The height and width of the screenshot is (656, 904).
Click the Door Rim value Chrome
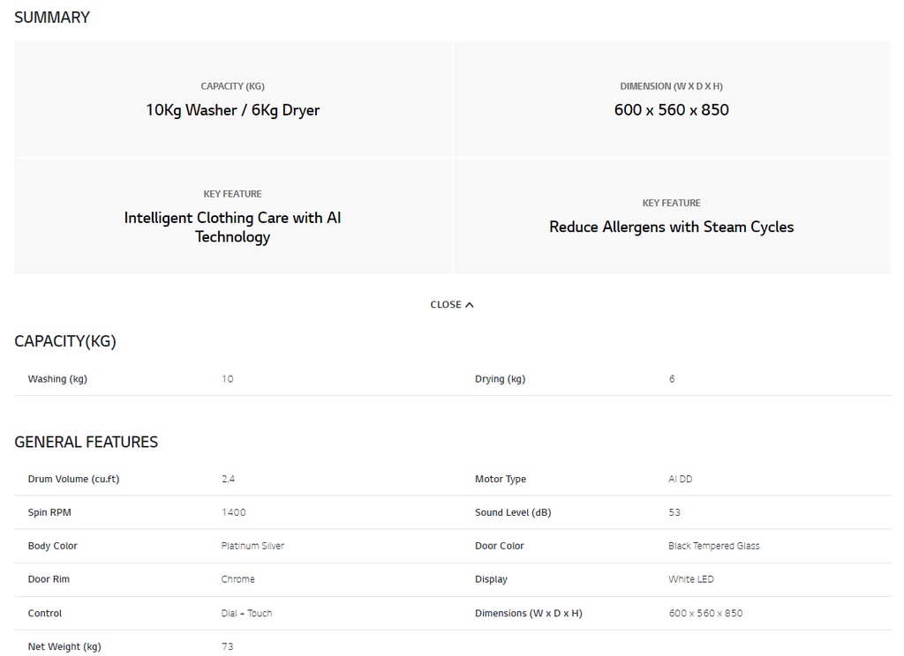pyautogui.click(x=238, y=579)
